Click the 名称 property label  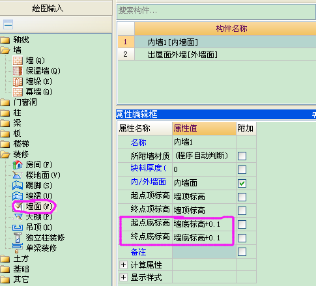click(x=139, y=143)
